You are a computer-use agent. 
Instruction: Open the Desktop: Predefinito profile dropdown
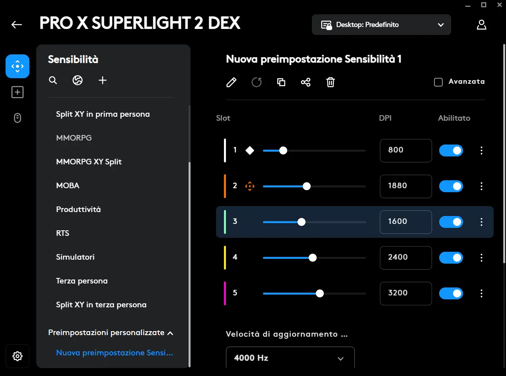point(381,25)
